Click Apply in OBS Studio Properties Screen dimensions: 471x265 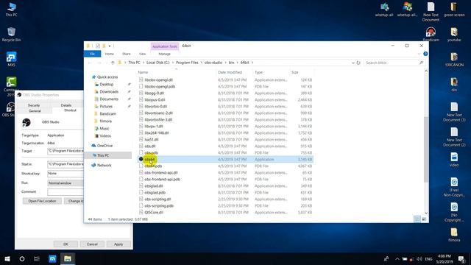point(118,244)
